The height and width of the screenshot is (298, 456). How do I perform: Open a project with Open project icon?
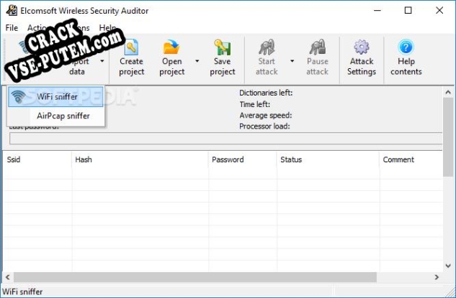[x=171, y=47]
